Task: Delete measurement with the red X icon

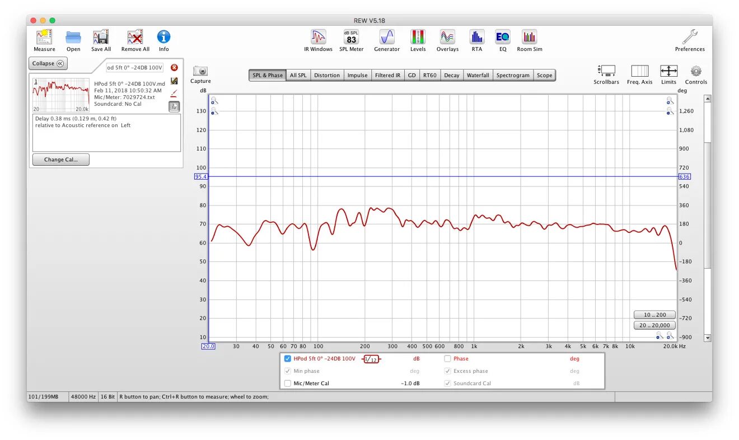Action: (x=174, y=68)
